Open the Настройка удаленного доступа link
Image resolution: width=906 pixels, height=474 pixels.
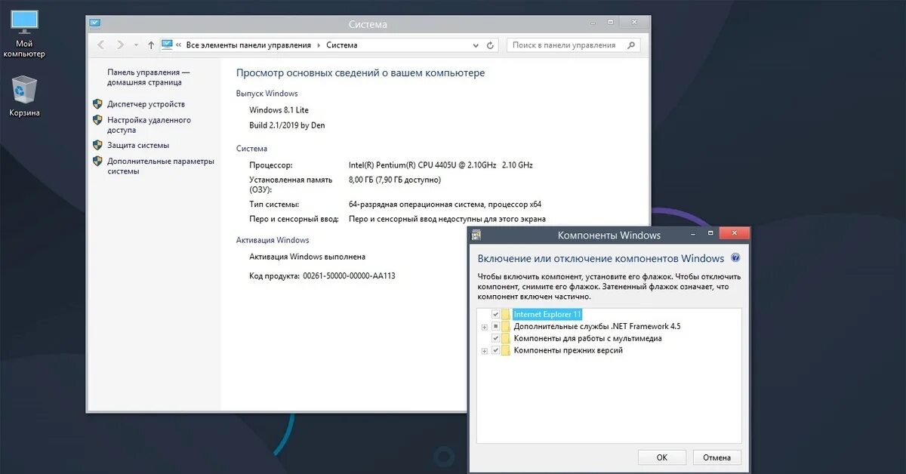(149, 125)
